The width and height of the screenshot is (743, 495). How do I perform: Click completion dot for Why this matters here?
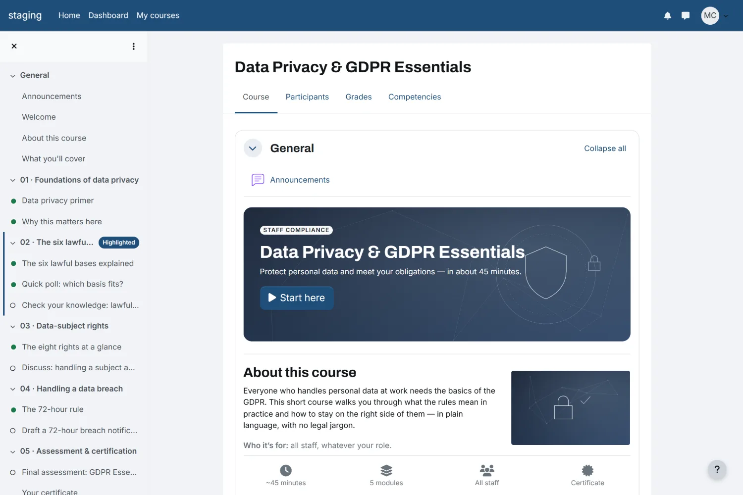pyautogui.click(x=13, y=222)
